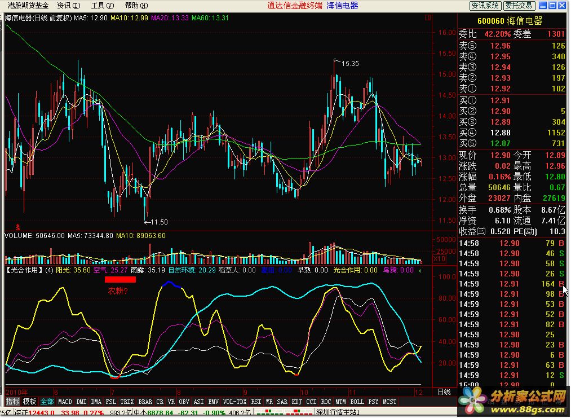Switch to the BRAR indicator
This screenshot has height=418, width=571.
145,402
